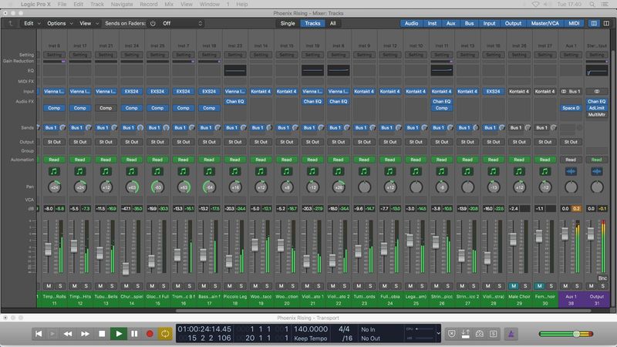
Task: Click the waveform icon on the Output channel
Action: click(596, 171)
